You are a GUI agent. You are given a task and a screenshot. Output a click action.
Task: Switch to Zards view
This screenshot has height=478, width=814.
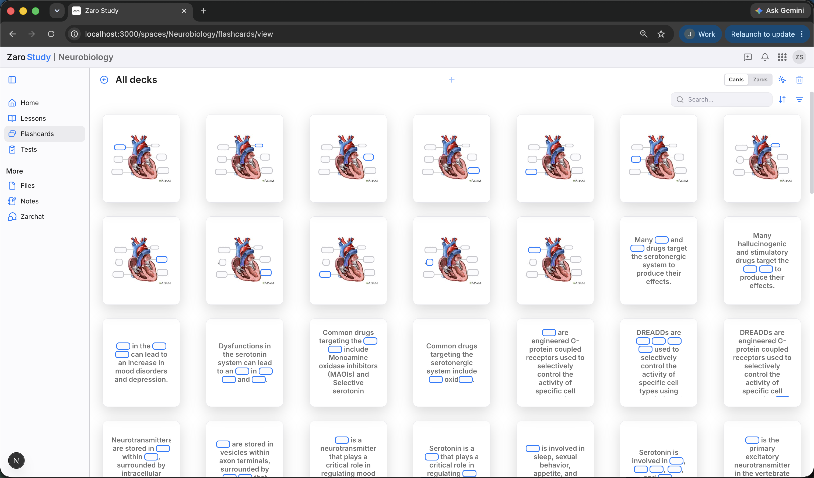(x=760, y=79)
